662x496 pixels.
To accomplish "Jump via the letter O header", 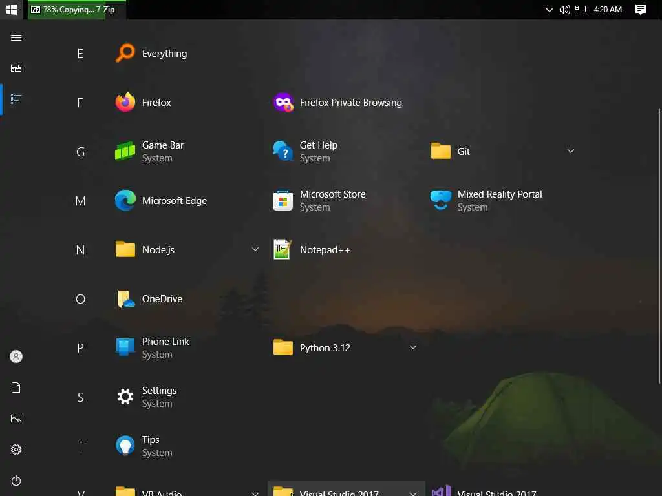I will 80,299.
